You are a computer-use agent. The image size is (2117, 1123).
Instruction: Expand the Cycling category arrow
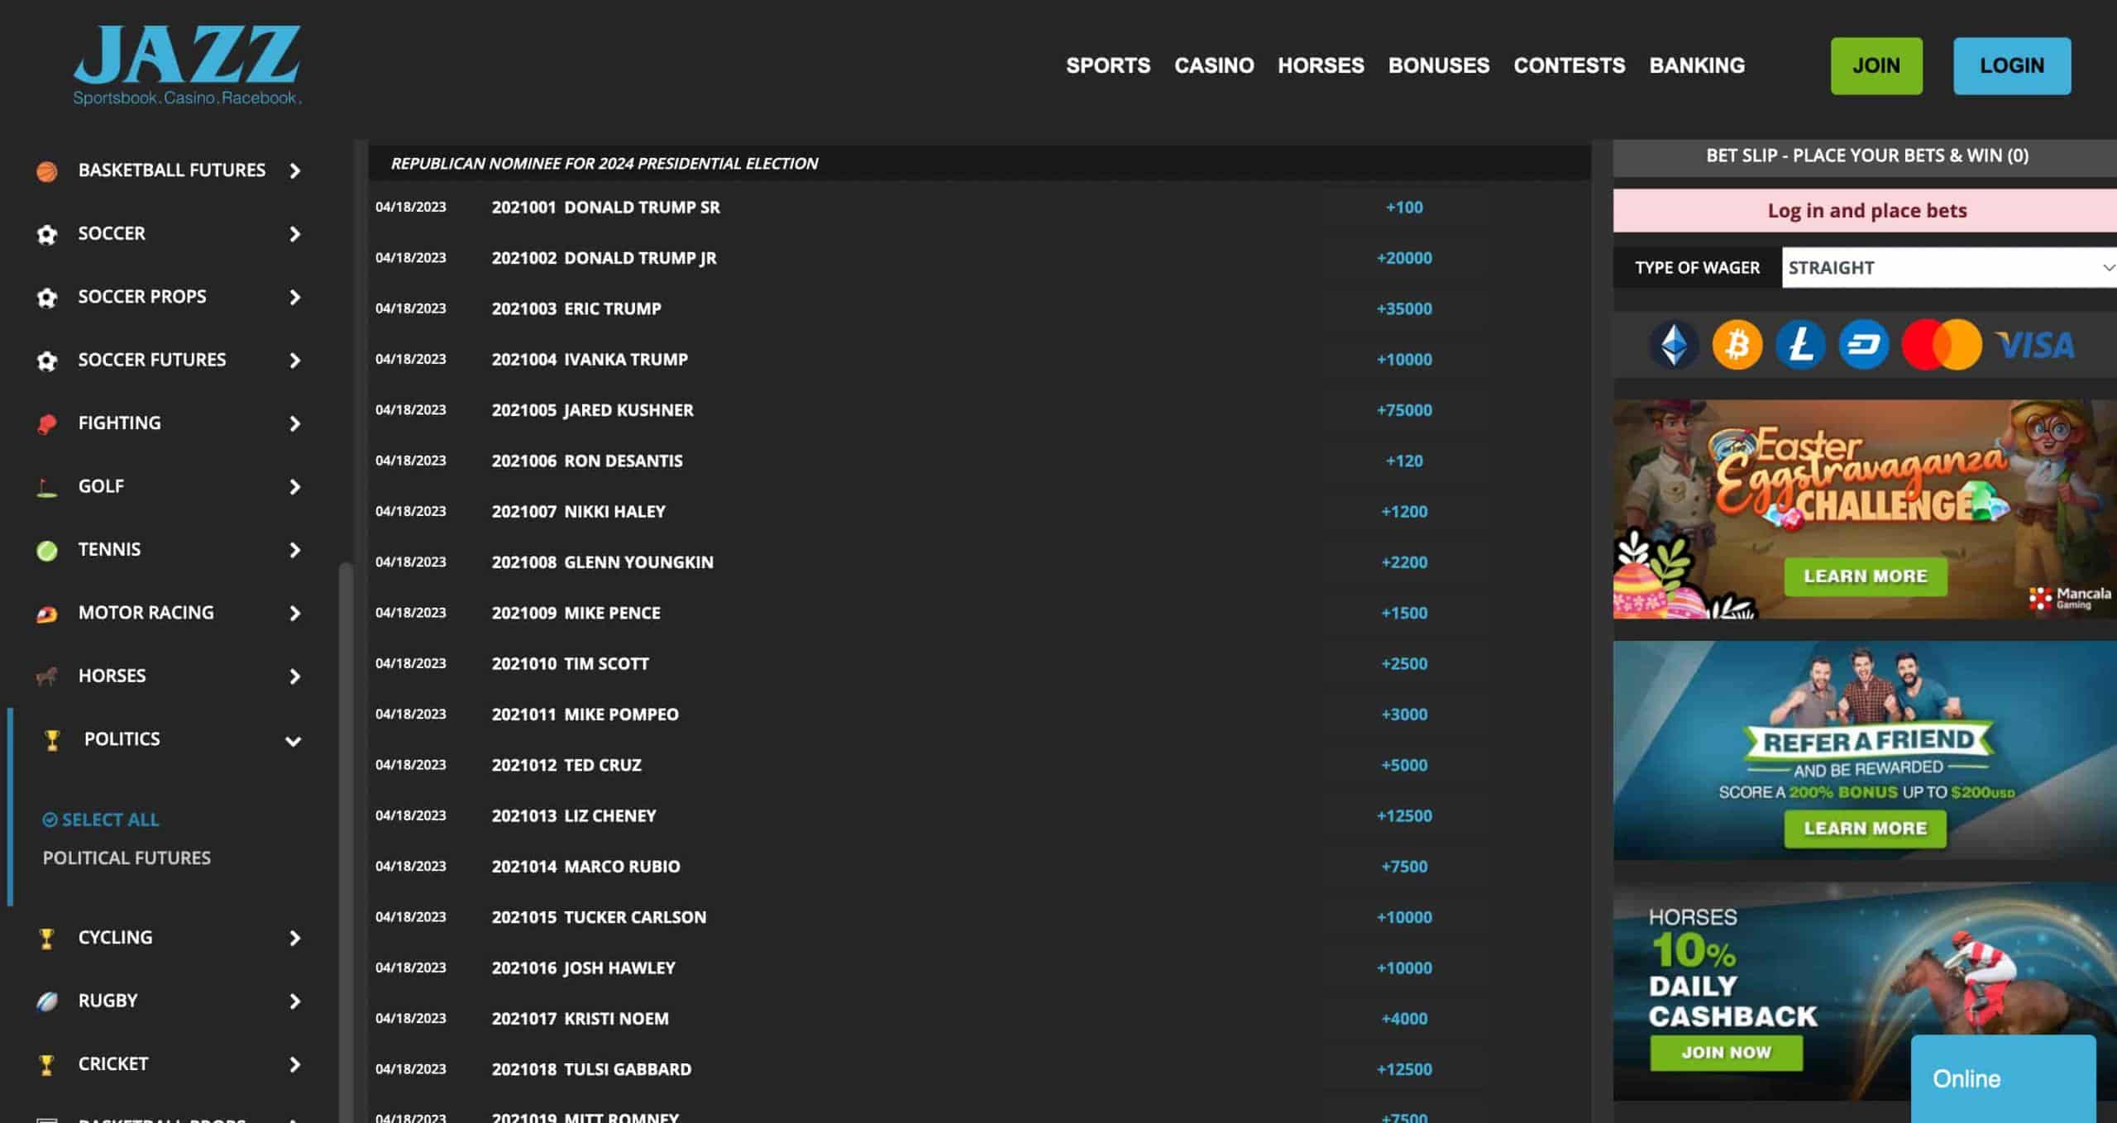coord(295,939)
